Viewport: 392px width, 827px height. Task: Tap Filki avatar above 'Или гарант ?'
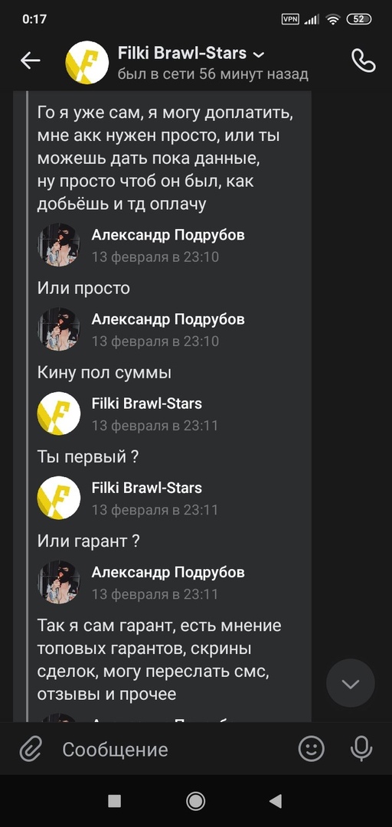click(x=58, y=498)
